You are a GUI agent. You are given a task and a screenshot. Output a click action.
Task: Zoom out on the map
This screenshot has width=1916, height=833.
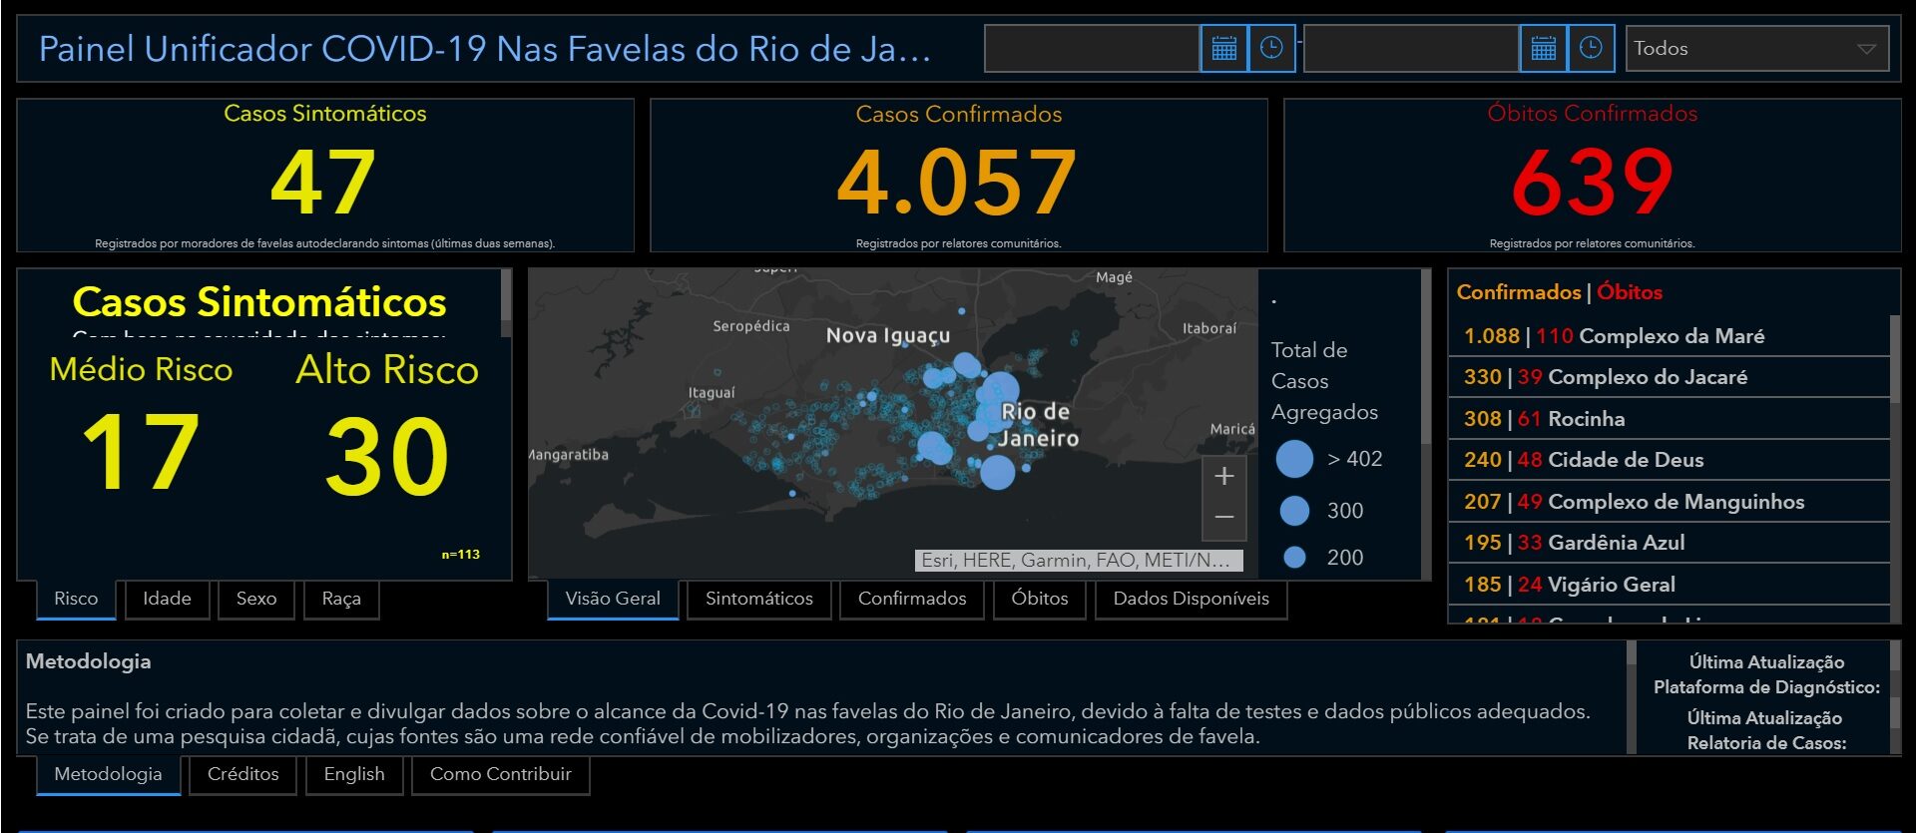coord(1224,517)
